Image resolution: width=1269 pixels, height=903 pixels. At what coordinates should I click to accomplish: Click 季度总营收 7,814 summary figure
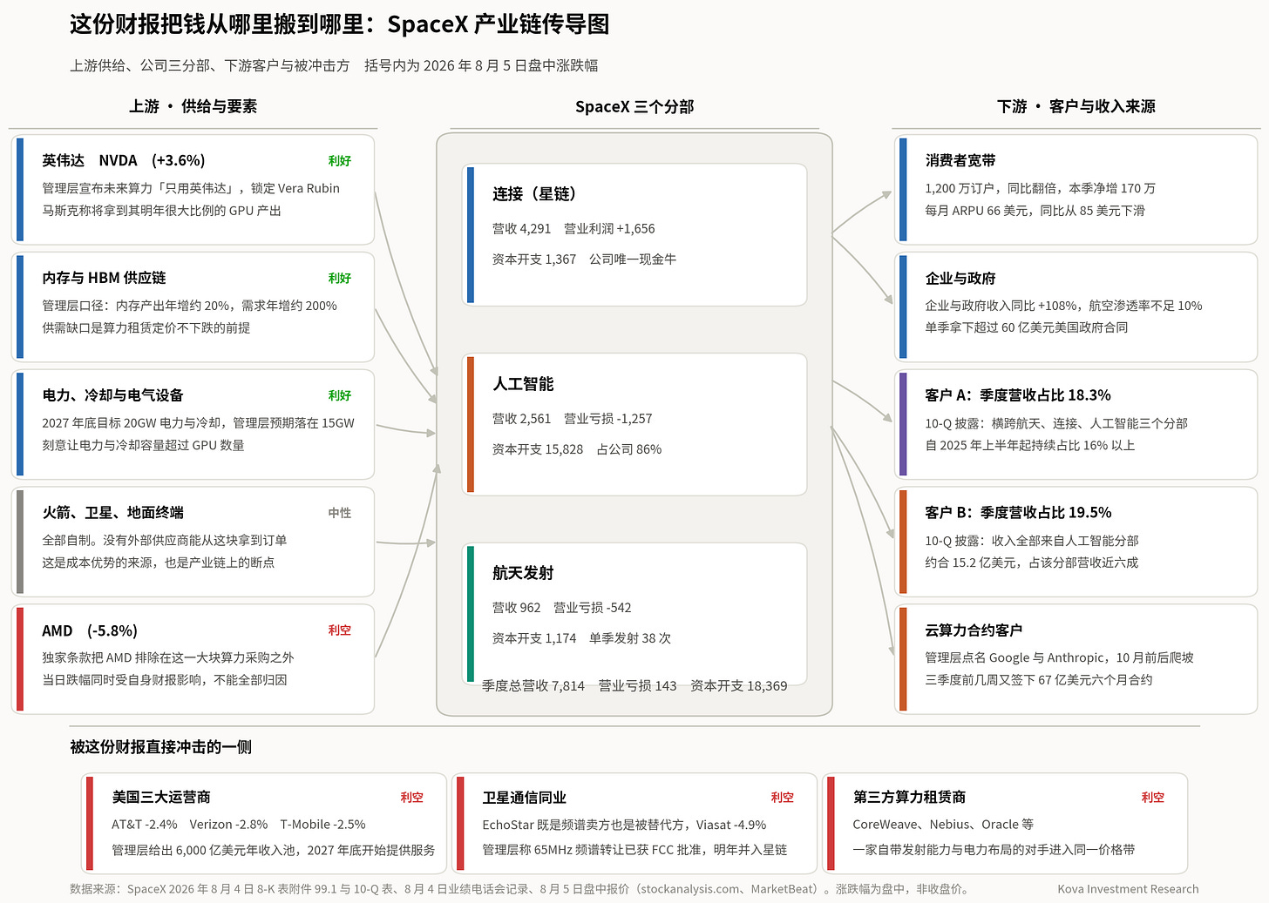click(x=533, y=686)
